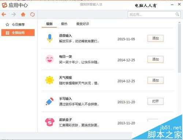Click the 汇集精彩皮肤 description text
The image size is (183, 140).
tap(79, 125)
